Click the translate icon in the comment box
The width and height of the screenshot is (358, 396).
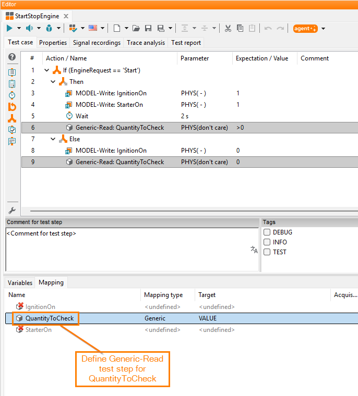pyautogui.click(x=254, y=250)
